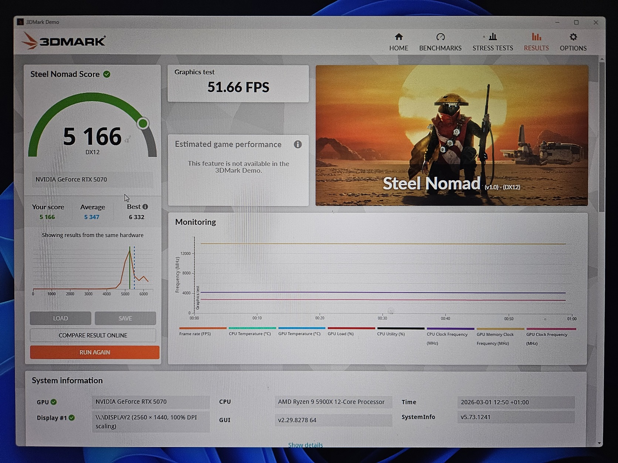This screenshot has width=618, height=463.
Task: Click the Options gear icon
Action: pos(573,37)
